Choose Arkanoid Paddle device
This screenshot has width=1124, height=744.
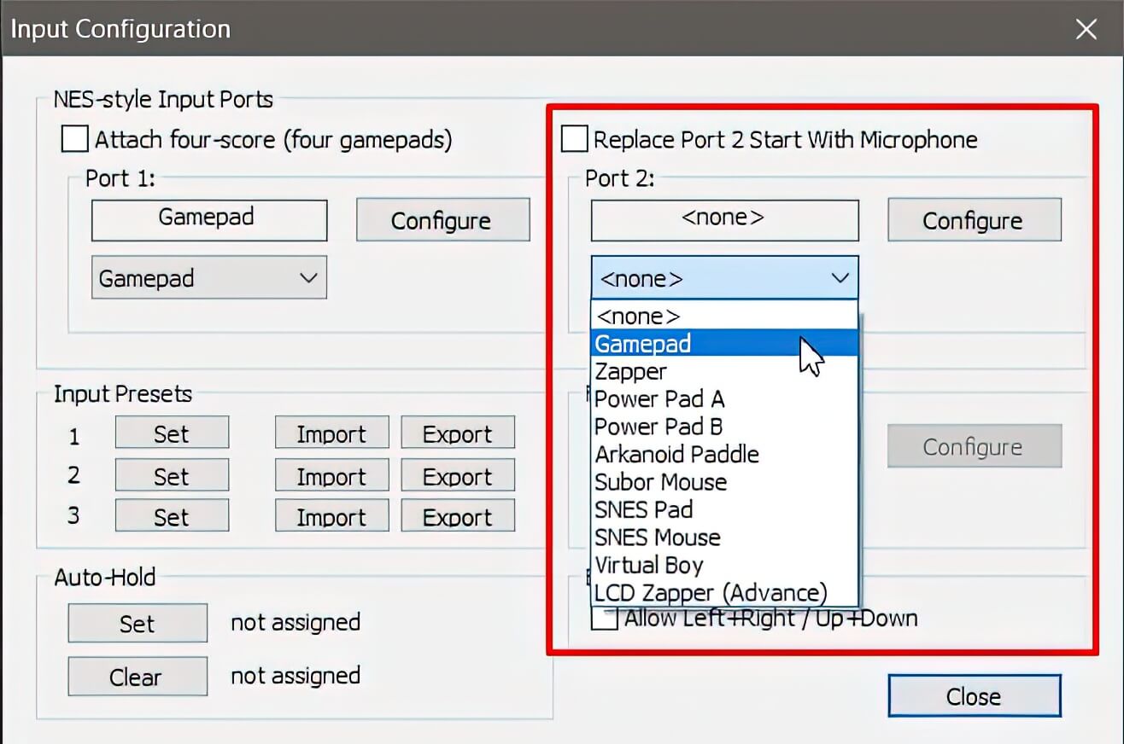[x=676, y=455]
